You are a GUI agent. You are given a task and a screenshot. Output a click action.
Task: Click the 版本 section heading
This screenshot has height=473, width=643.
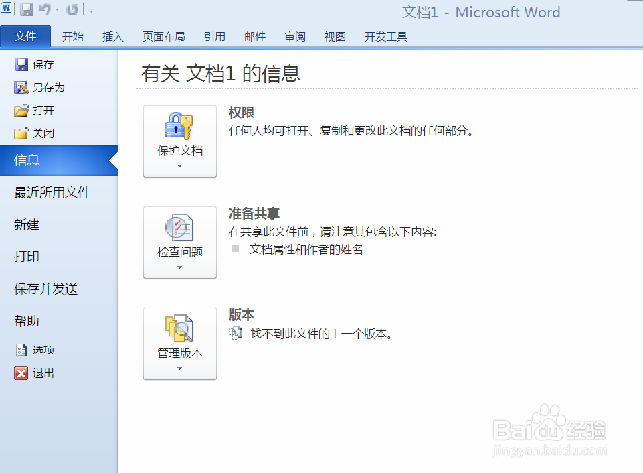click(242, 314)
